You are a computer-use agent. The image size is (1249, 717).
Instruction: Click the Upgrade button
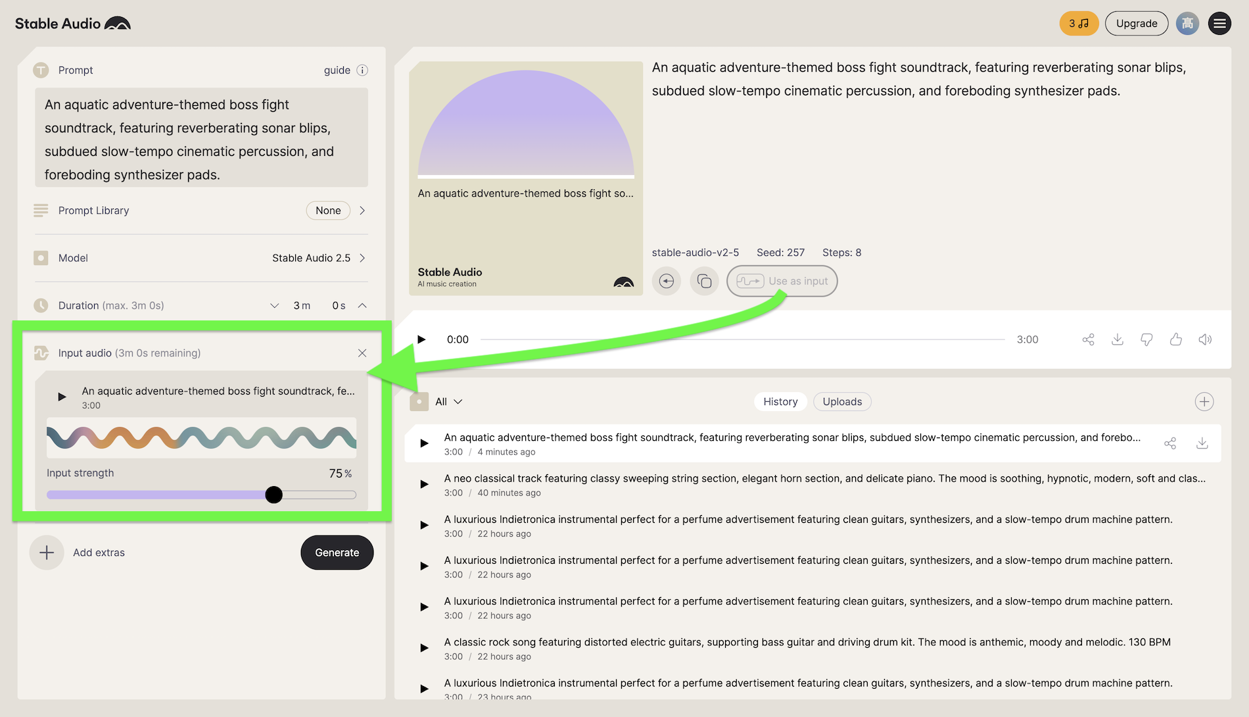1136,24
